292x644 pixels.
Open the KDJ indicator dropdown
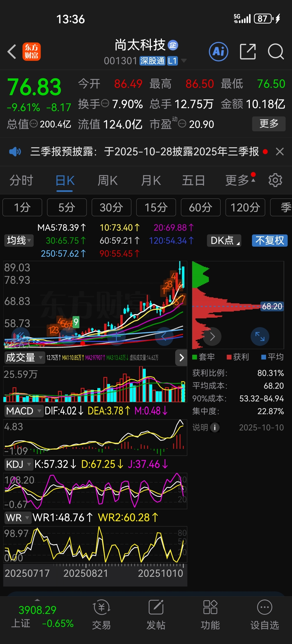tap(18, 464)
